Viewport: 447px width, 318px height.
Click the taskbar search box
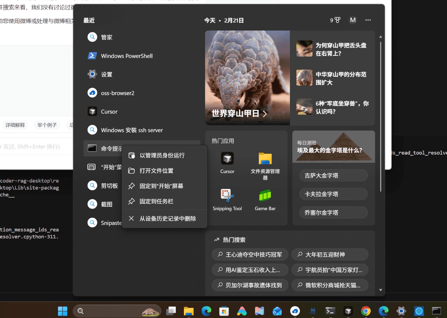point(117,311)
